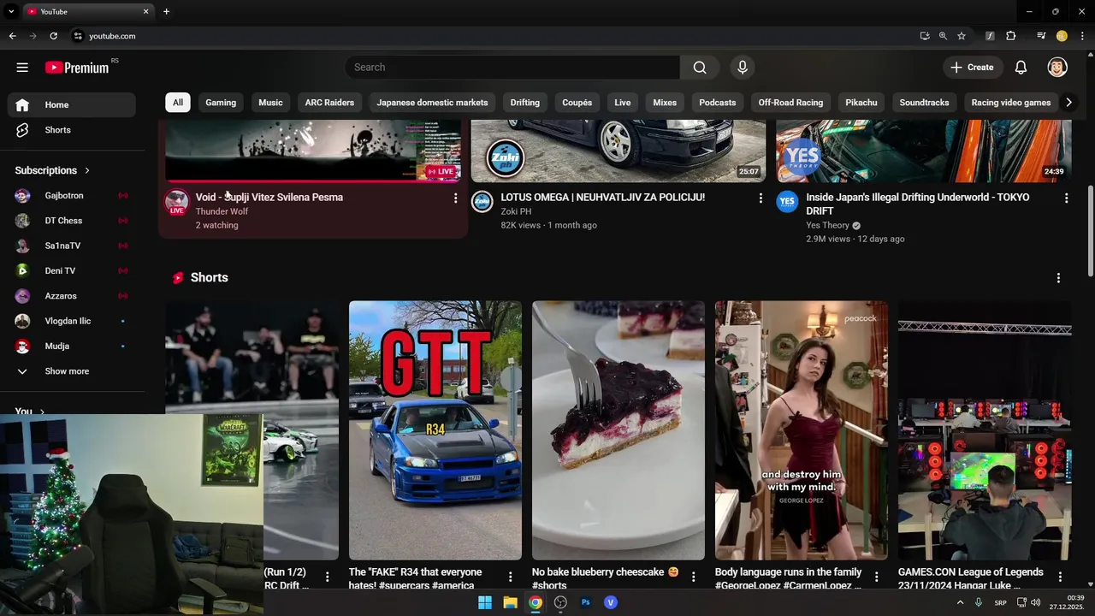
Task: Open File Explorer from taskbar
Action: point(510,602)
